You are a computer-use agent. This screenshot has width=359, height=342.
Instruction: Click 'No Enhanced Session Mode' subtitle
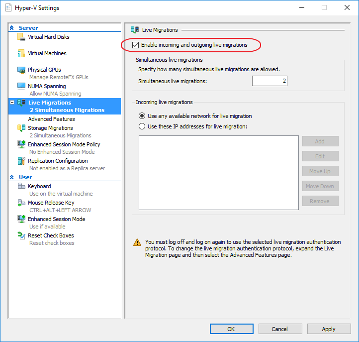coord(62,152)
